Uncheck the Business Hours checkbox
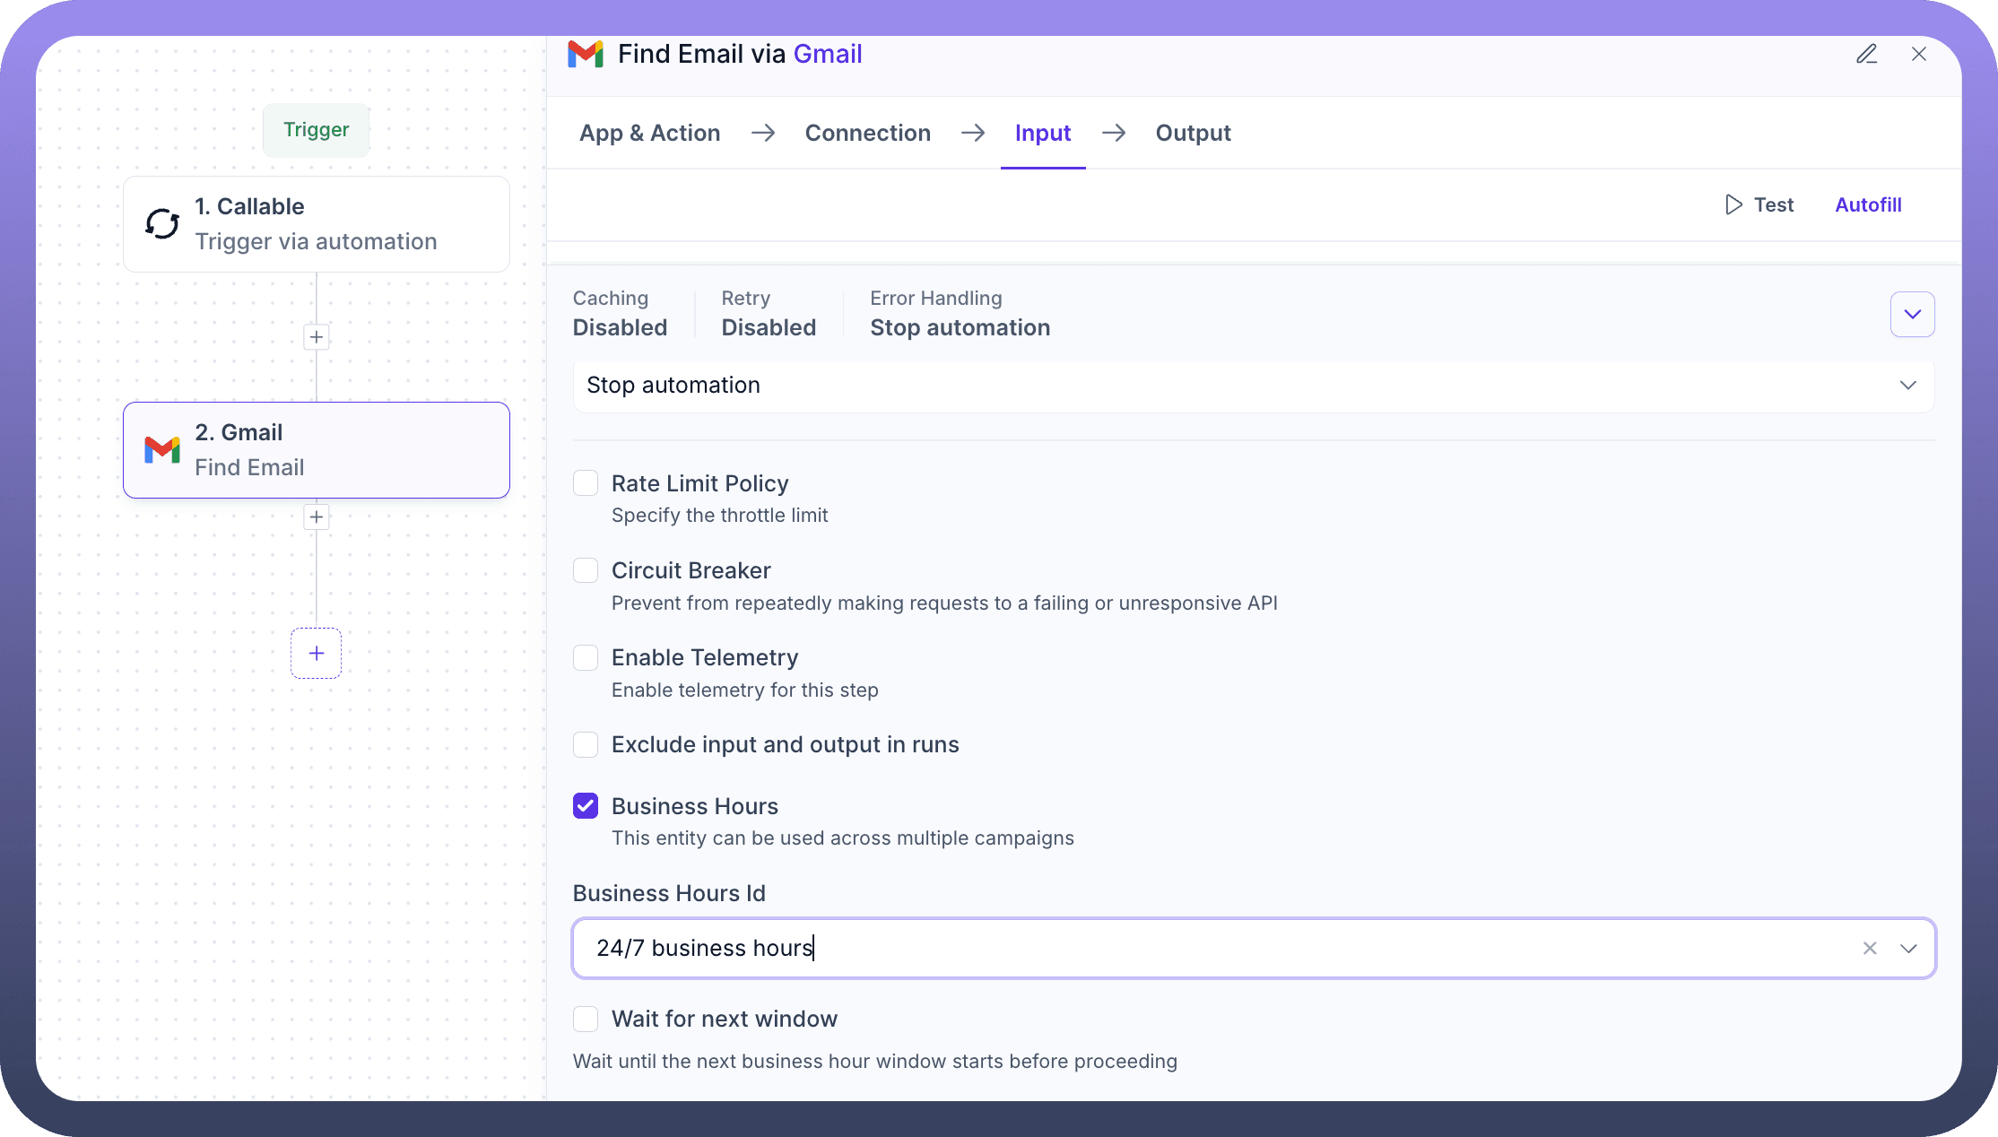The height and width of the screenshot is (1137, 1998). click(586, 806)
